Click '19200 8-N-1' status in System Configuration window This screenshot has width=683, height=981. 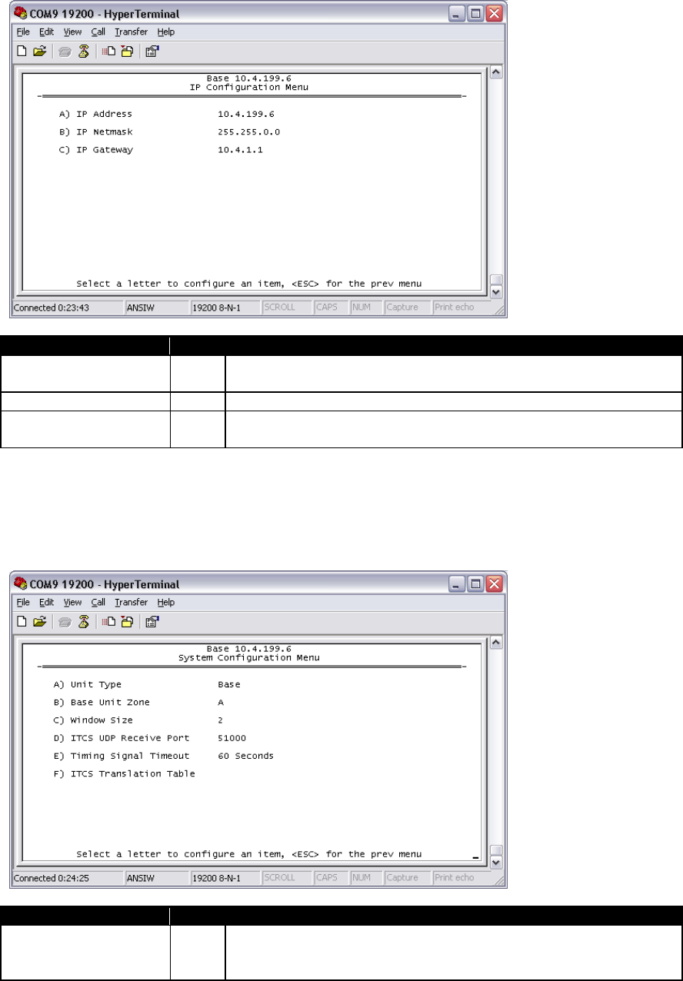(225, 878)
